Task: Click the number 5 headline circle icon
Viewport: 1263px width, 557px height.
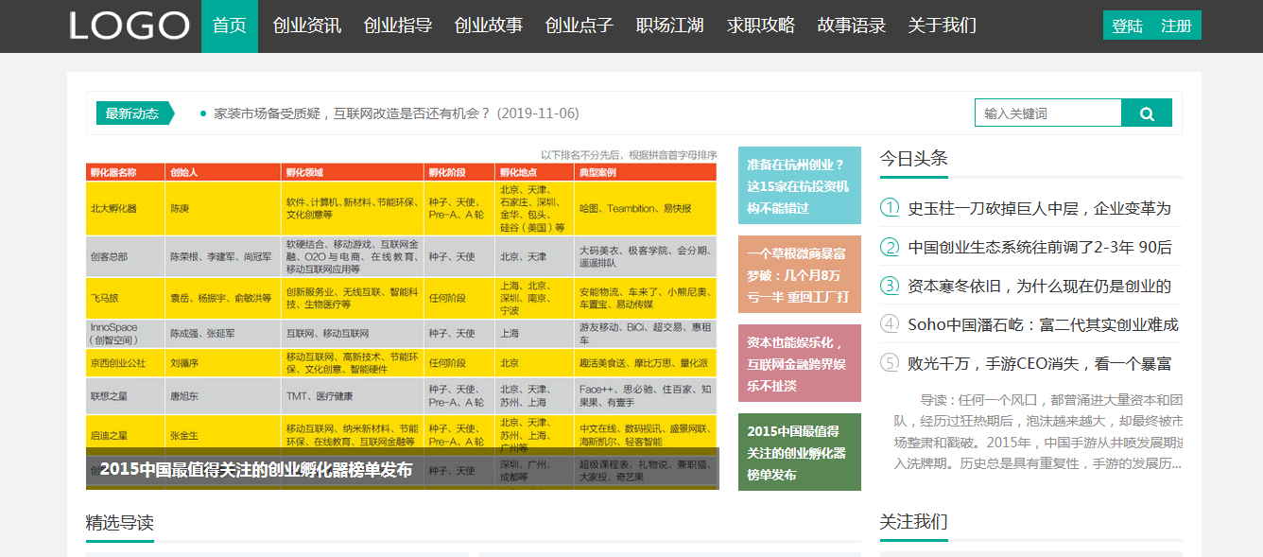Action: coord(890,363)
